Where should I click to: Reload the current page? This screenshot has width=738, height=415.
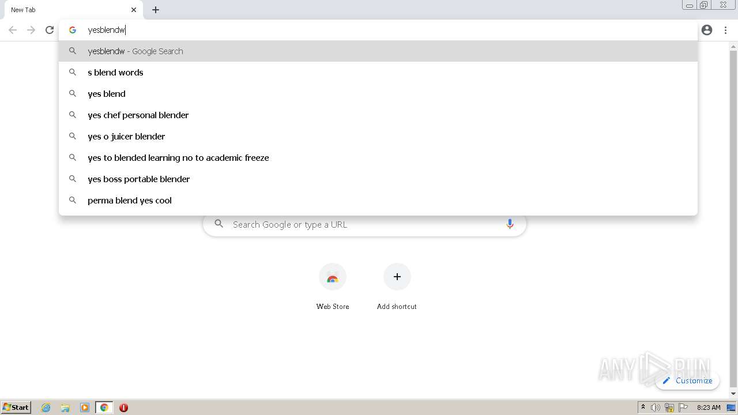(50, 30)
